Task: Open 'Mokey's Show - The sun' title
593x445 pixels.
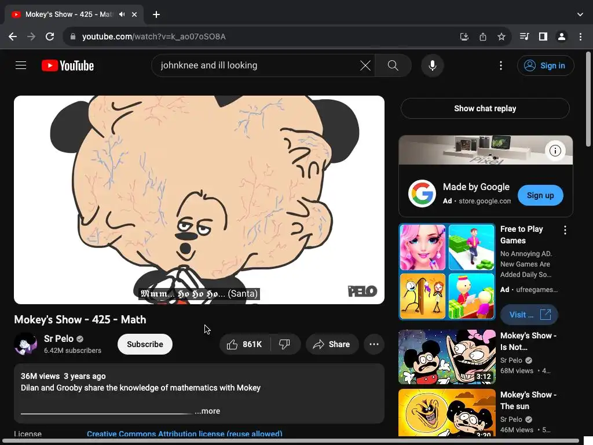Action: (528, 400)
